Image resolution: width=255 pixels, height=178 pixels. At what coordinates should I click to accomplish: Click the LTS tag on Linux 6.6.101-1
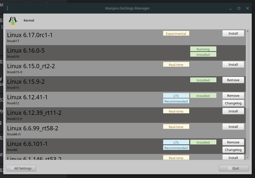tap(176, 142)
